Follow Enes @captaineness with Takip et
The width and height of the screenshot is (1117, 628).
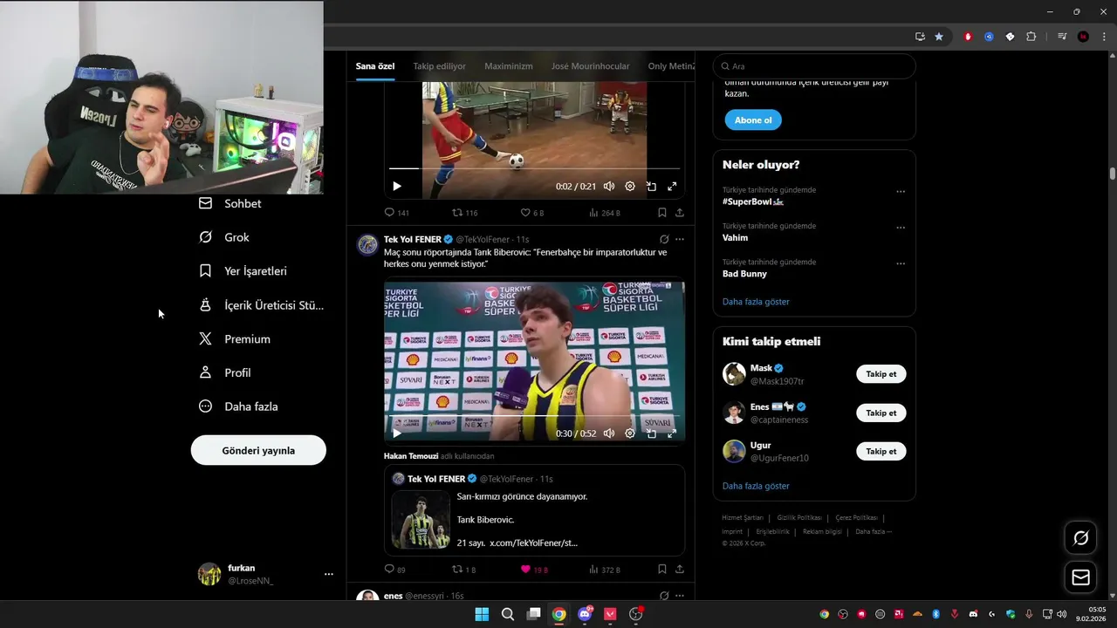[881, 413]
